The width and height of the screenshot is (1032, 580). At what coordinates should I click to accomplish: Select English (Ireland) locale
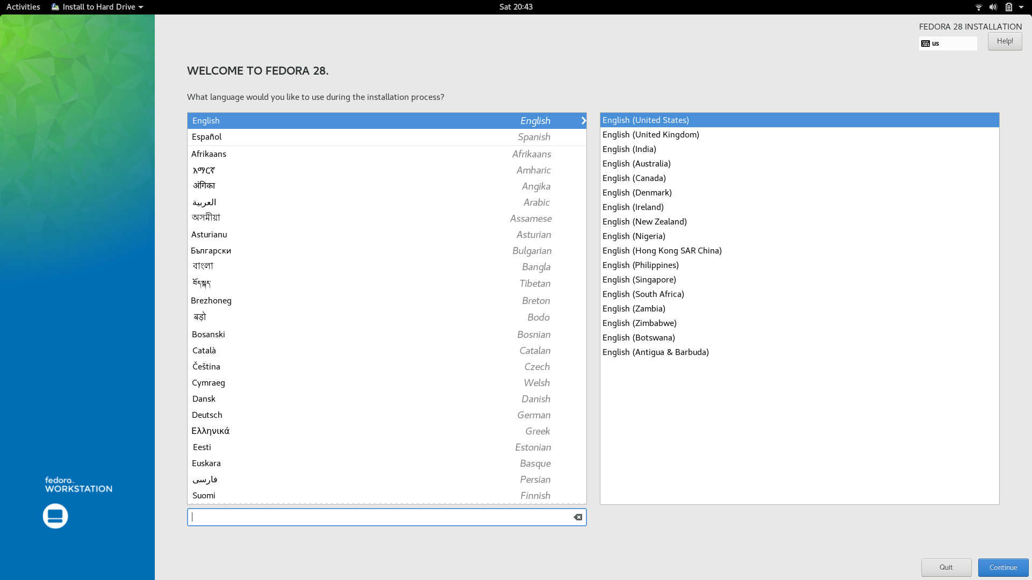(x=799, y=207)
